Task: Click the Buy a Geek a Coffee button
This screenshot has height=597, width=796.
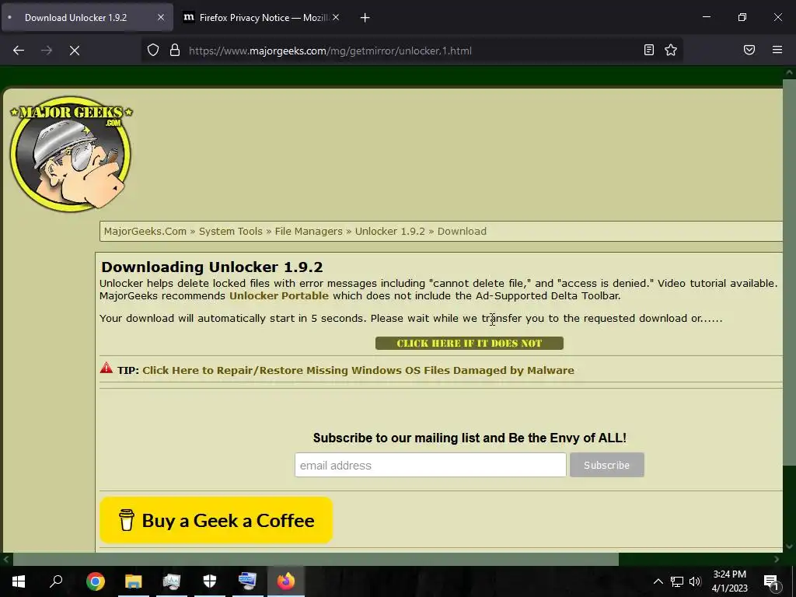Action: pos(216,520)
